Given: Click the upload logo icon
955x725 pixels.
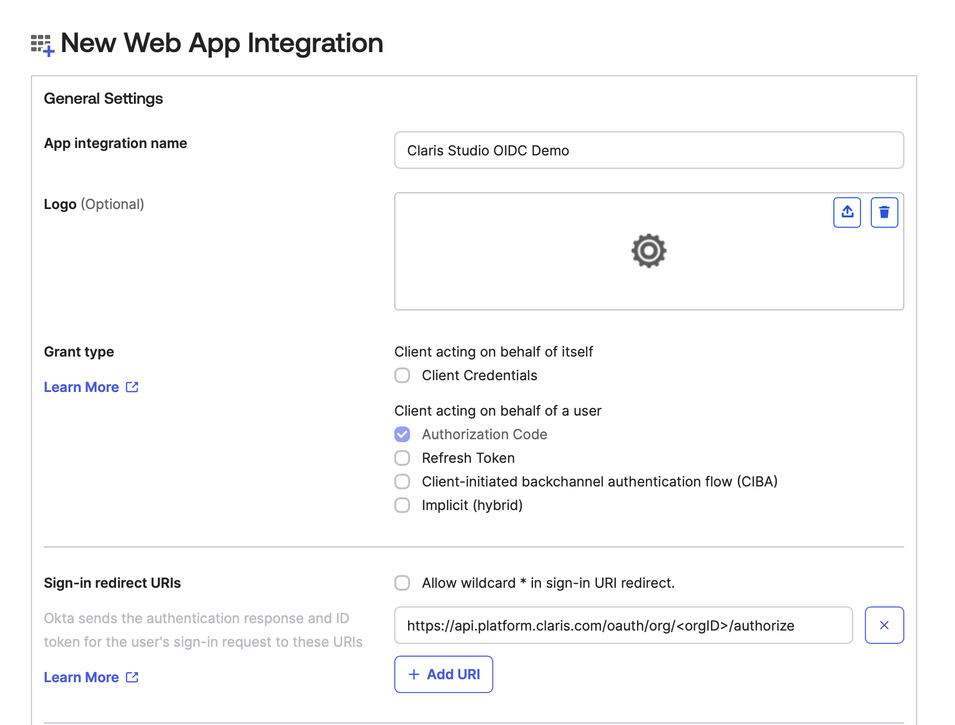Looking at the screenshot, I should (847, 212).
